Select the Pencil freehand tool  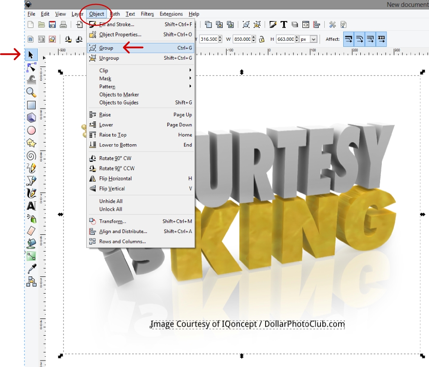pos(31,168)
